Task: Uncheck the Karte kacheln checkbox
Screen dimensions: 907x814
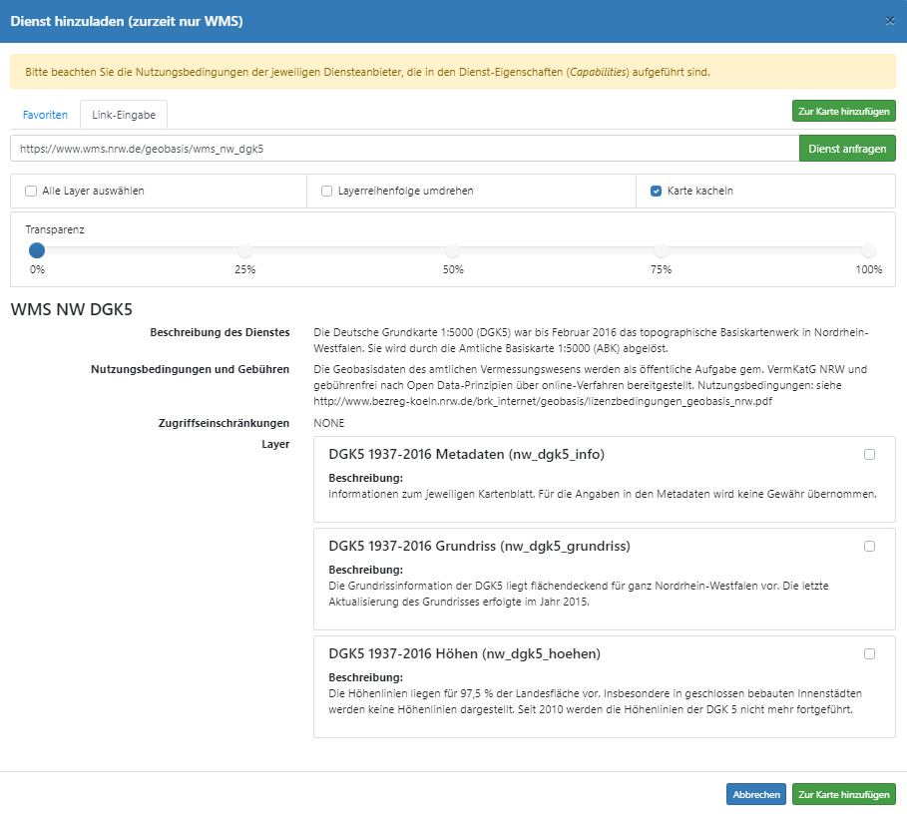Action: coord(656,191)
